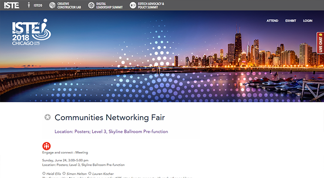
Task: Click the purple Location Posters link
Action: coord(111,131)
